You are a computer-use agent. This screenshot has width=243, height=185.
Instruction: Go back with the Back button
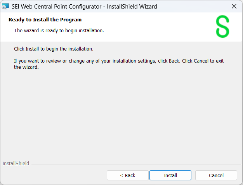128,175
